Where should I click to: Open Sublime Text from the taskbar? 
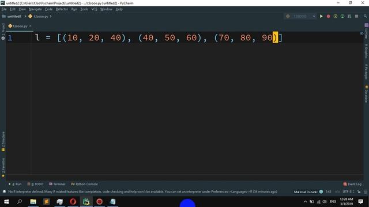[x=46, y=202]
